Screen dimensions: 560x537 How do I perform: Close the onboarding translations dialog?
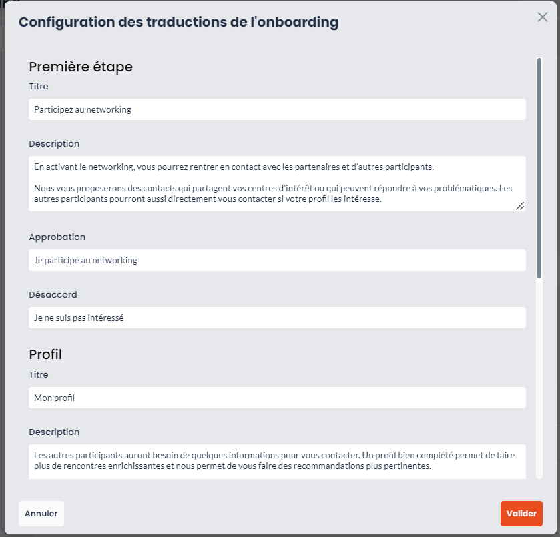542,17
